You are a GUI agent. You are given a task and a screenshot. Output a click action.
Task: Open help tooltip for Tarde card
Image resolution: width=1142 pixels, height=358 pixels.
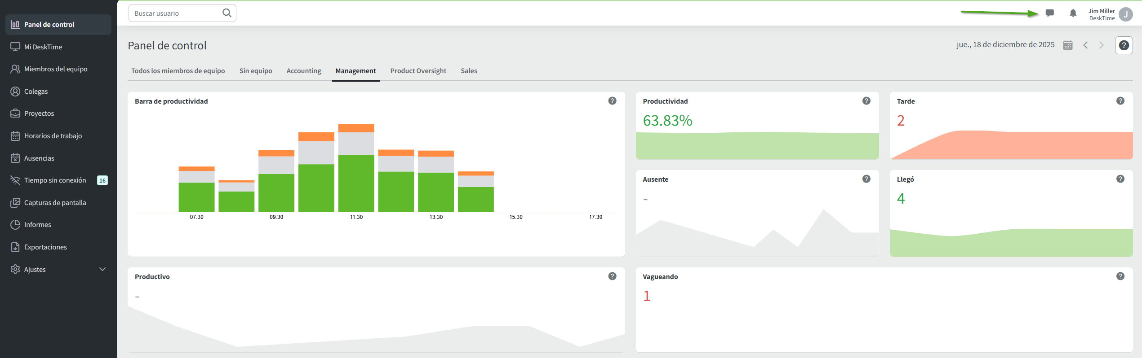(1120, 101)
